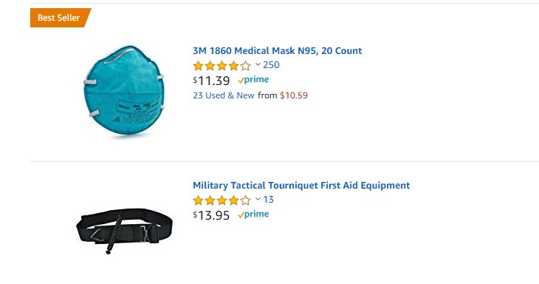Click the N95 mask's four-star rating
The width and height of the screenshot is (539, 284).
222,65
